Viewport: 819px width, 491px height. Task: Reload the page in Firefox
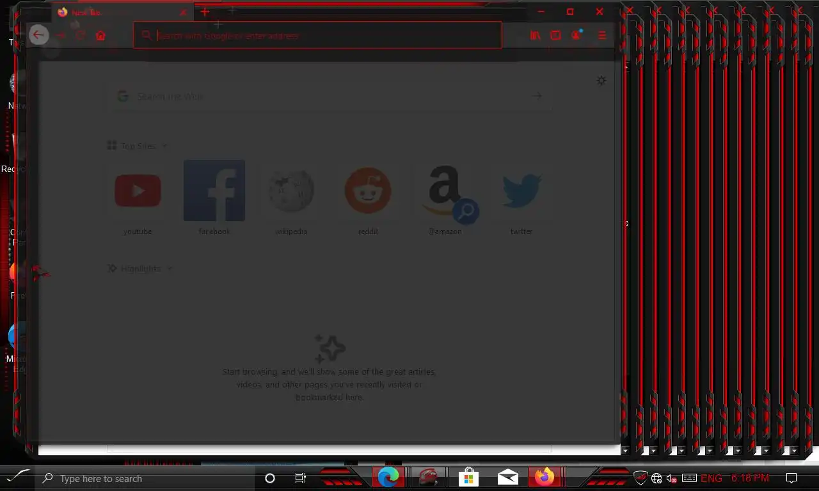coord(81,36)
